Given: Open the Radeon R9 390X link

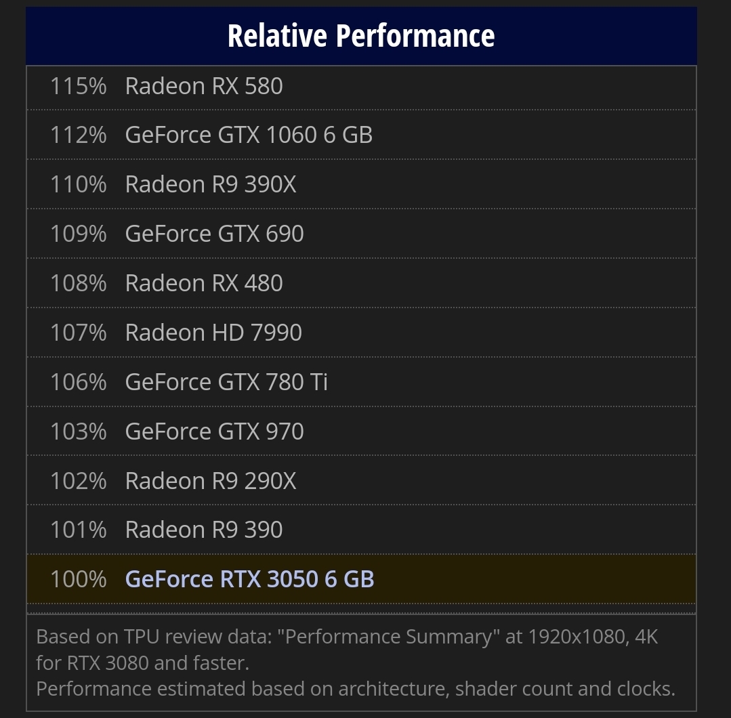Looking at the screenshot, I should [x=210, y=185].
